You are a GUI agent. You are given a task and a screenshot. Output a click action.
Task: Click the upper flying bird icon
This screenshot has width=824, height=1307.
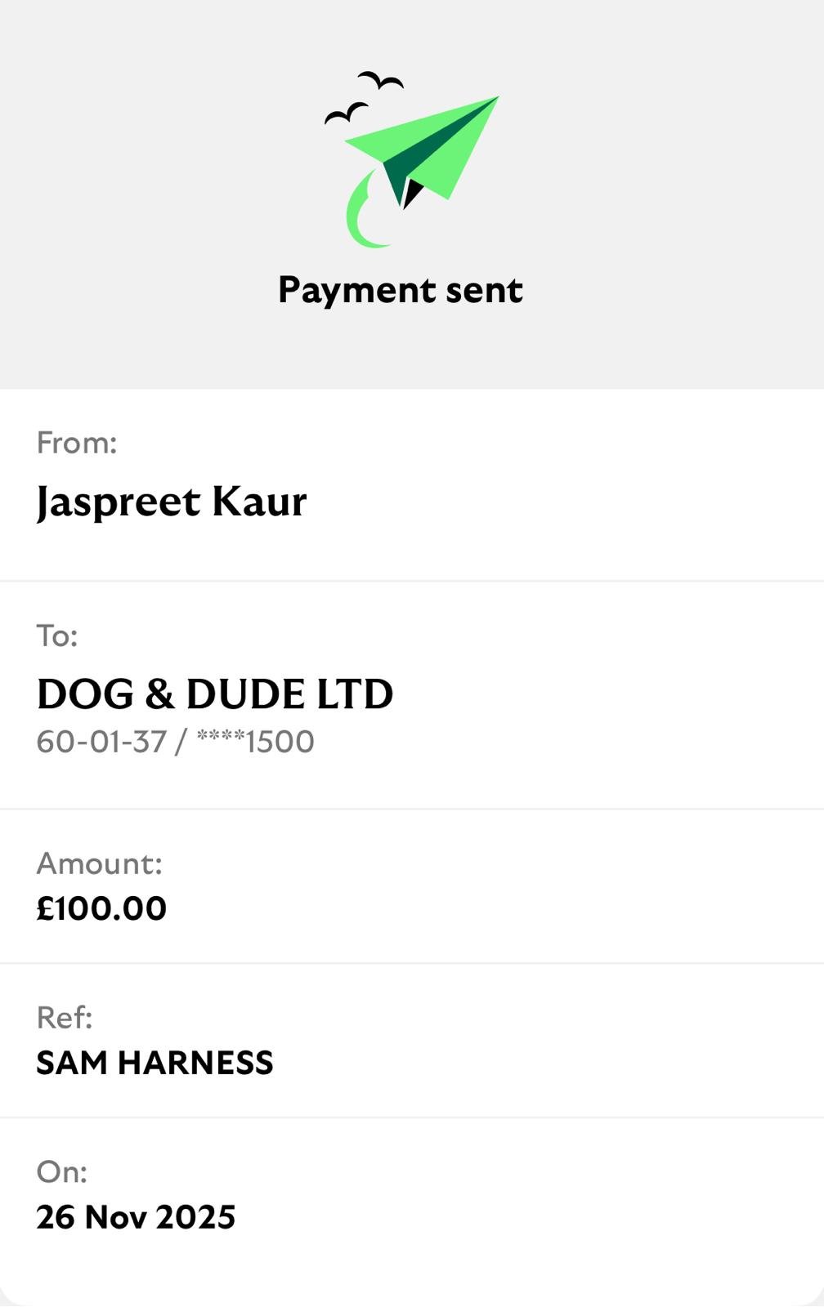(381, 80)
